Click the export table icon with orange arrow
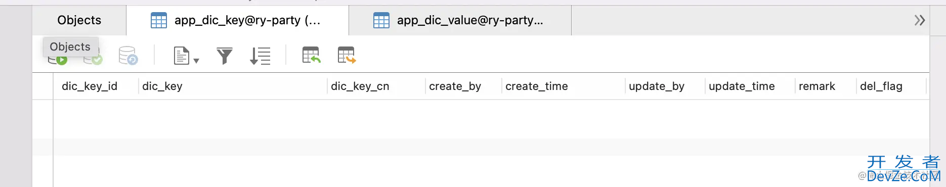 pos(347,55)
